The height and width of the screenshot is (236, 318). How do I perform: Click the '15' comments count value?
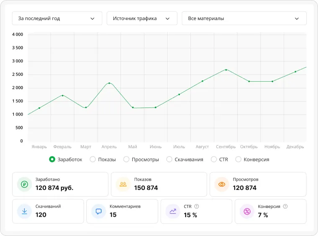click(113, 215)
